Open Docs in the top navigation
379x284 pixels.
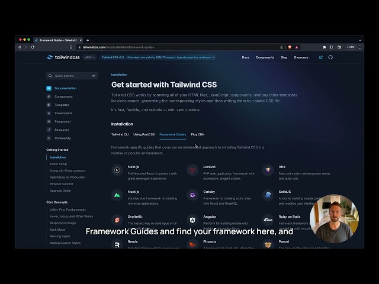pyautogui.click(x=246, y=57)
